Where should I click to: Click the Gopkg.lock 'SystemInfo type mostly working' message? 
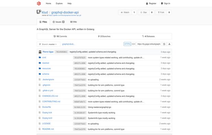(102, 113)
